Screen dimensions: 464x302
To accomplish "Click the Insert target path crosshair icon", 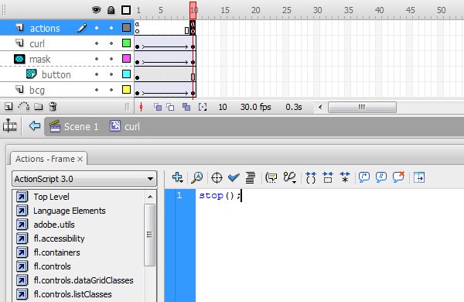I will tap(217, 177).
